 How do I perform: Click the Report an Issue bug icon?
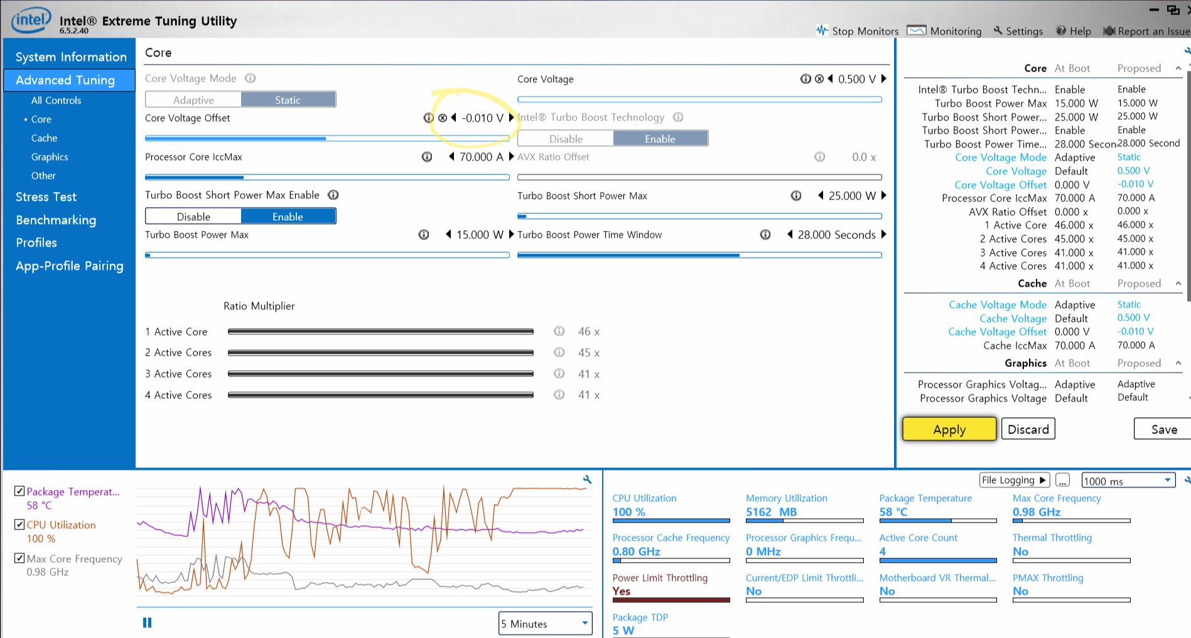1109,31
